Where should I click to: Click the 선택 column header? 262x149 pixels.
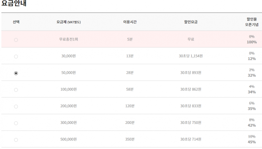(16, 22)
